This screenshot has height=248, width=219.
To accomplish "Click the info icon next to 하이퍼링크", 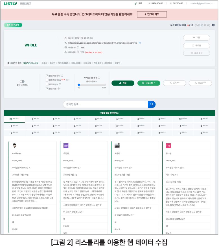I will [x=60, y=84].
